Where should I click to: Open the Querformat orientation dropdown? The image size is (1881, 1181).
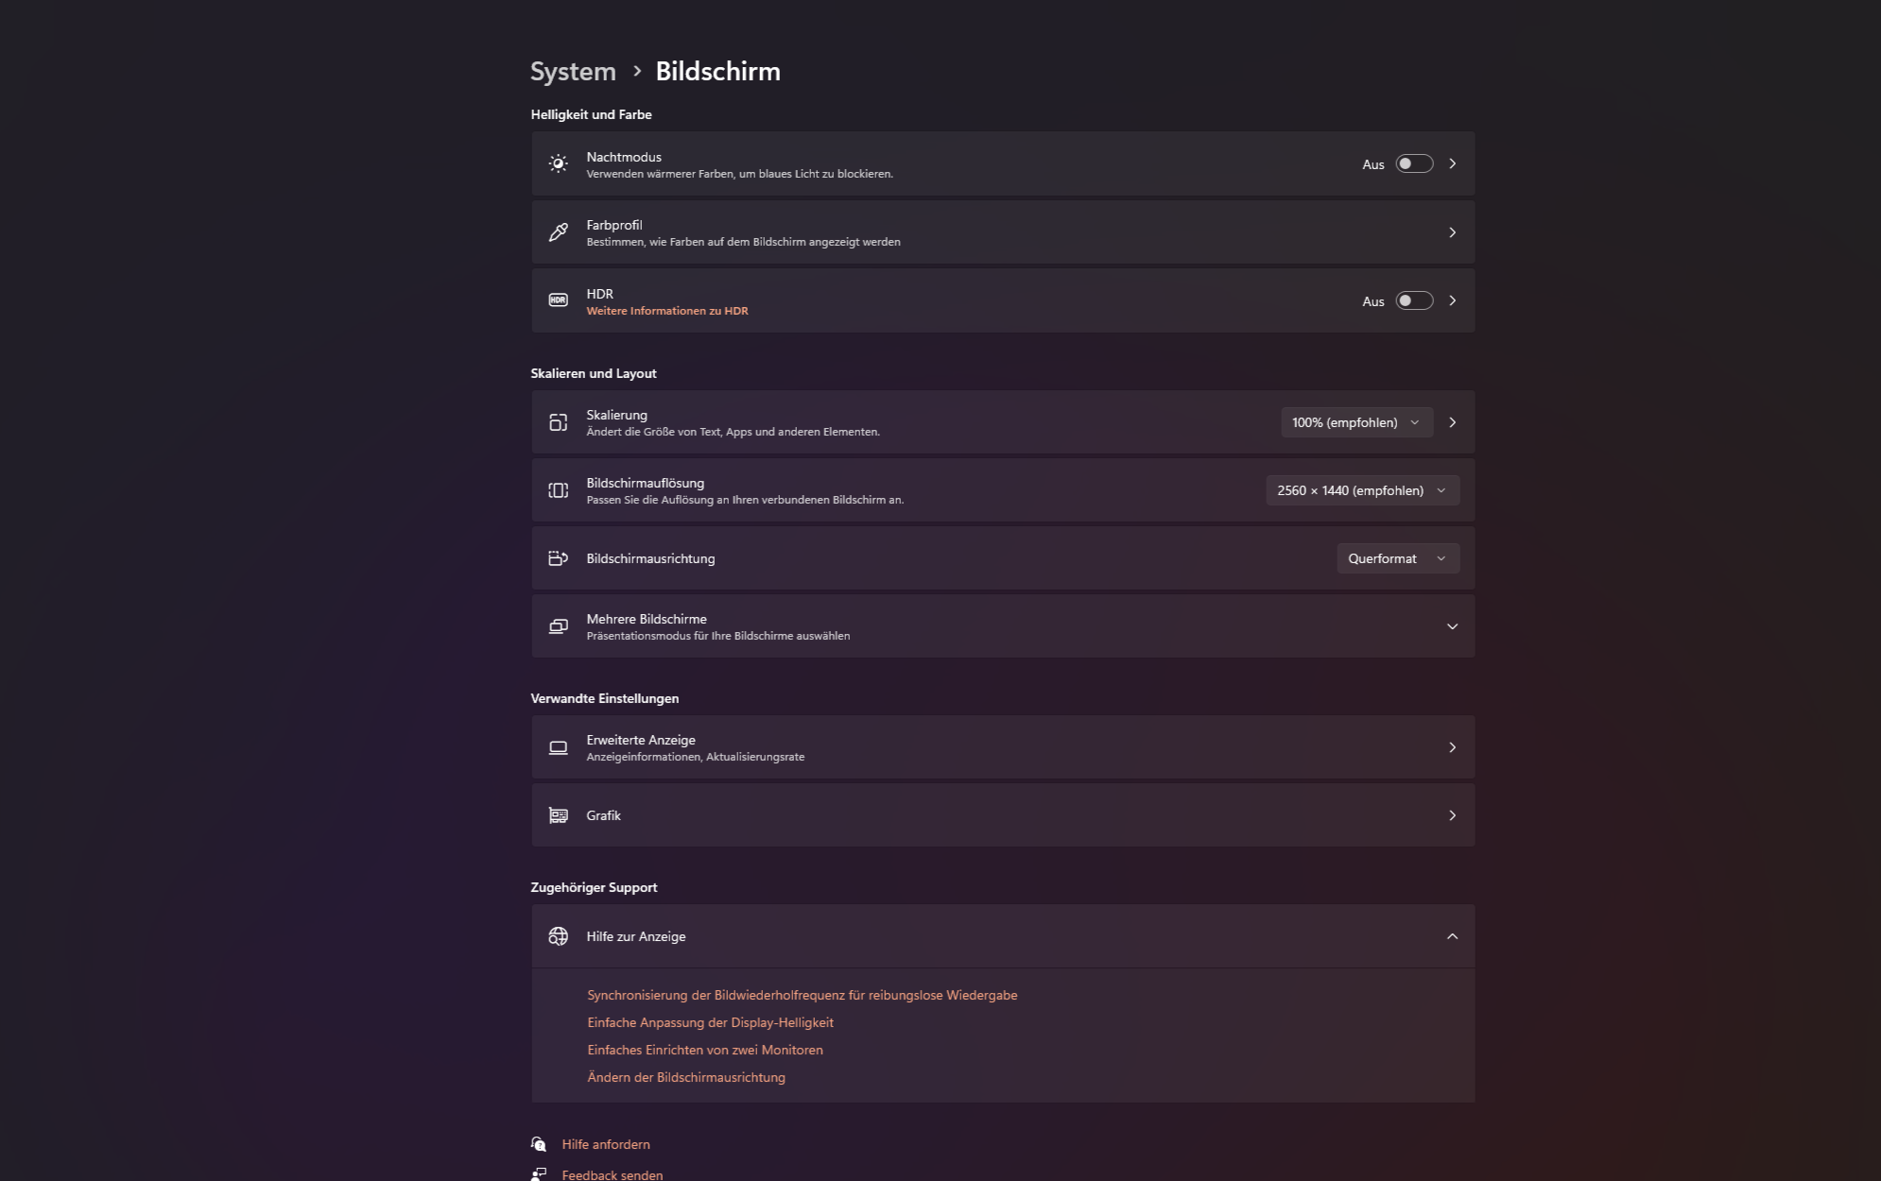tap(1398, 558)
